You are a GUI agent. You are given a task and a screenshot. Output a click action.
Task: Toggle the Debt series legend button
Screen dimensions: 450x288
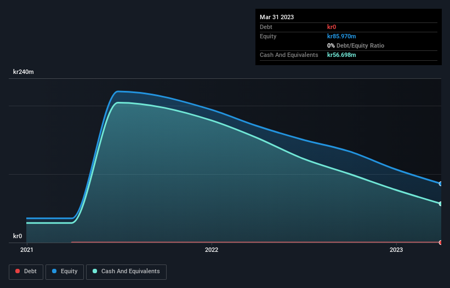(26, 272)
